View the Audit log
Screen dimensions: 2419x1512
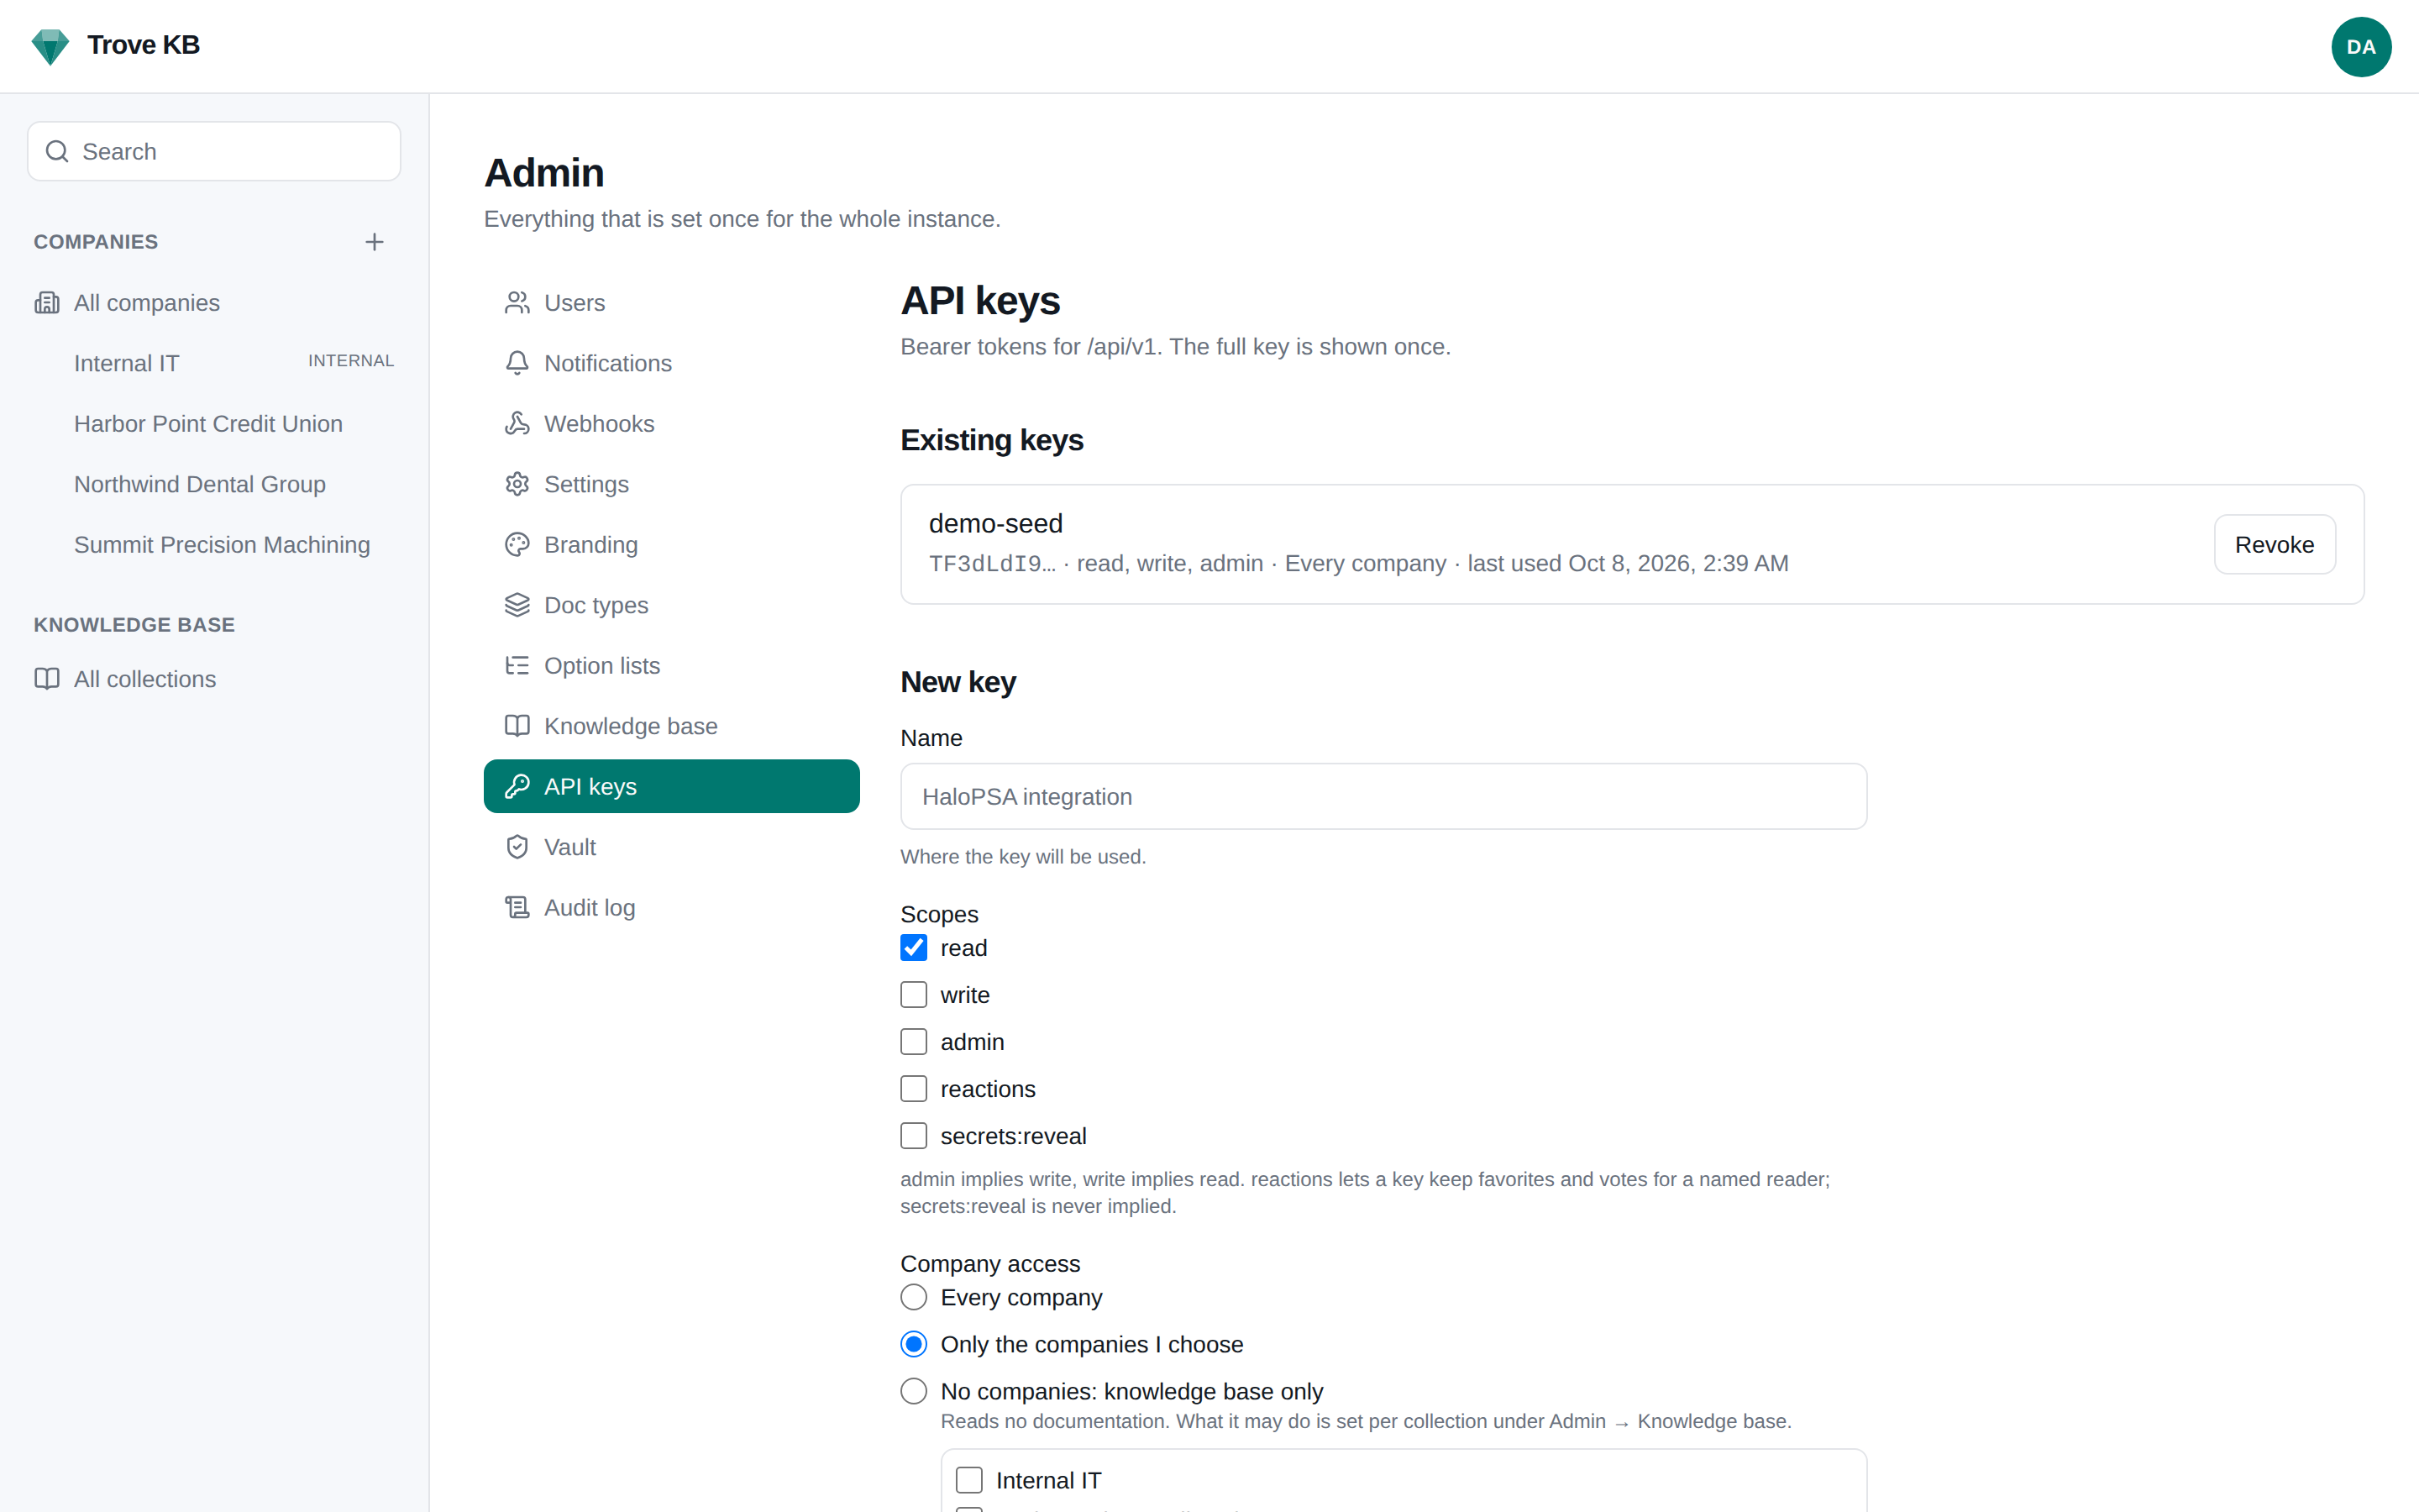(x=672, y=907)
